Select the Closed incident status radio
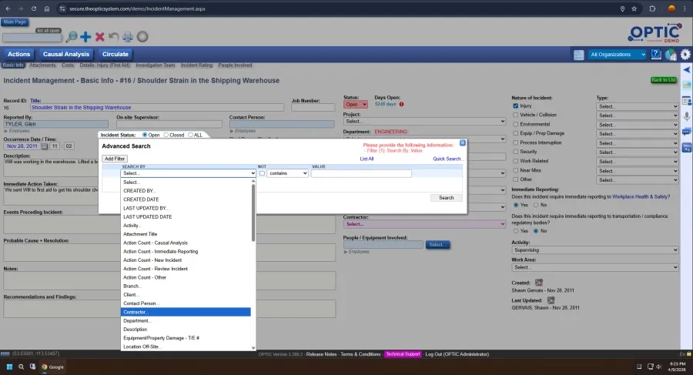693x375 pixels. click(166, 135)
